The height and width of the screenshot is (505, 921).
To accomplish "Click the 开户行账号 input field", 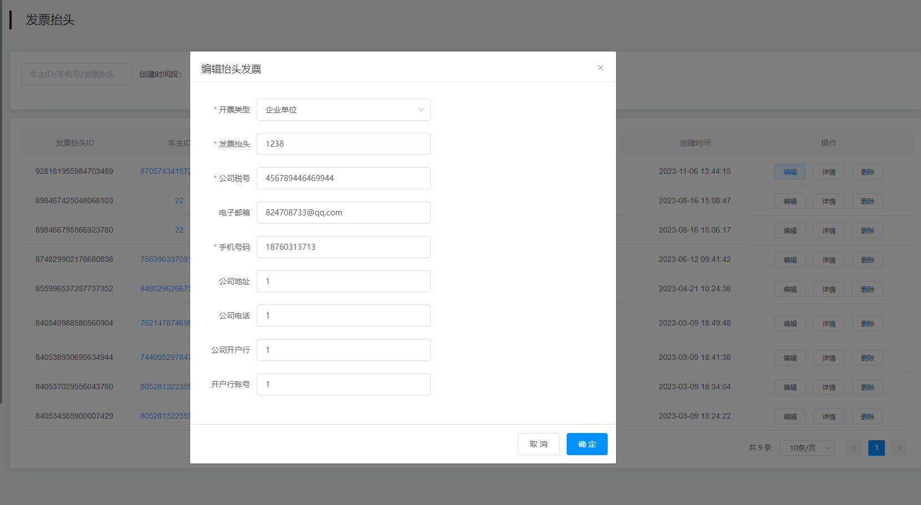I will 343,384.
